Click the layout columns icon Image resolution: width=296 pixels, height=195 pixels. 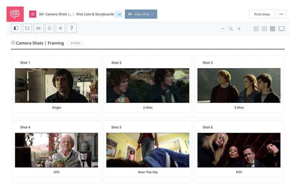coord(50,28)
